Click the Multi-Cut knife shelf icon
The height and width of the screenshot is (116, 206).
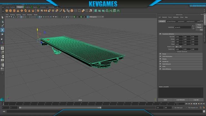tap(61, 11)
